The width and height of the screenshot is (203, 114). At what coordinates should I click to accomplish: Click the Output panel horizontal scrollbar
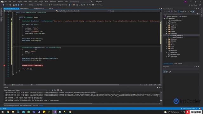pos(49,104)
